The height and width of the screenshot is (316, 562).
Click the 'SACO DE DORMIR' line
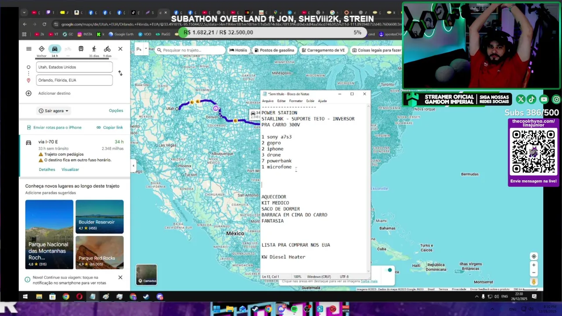click(x=281, y=209)
